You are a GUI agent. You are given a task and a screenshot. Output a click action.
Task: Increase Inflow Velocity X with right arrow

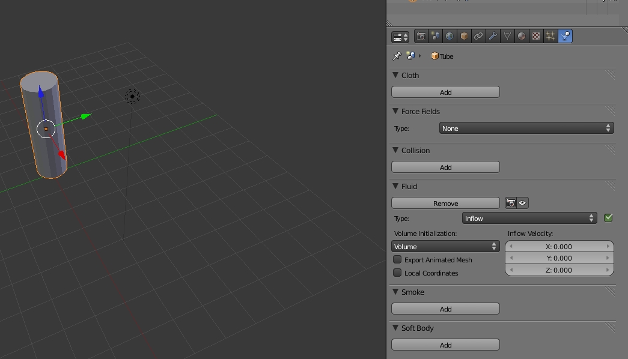tap(608, 247)
